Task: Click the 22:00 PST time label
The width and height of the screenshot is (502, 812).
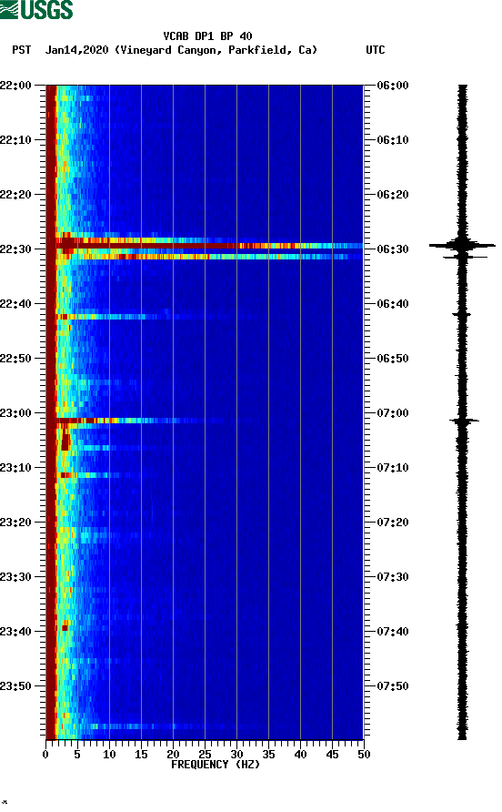Action: (15, 86)
